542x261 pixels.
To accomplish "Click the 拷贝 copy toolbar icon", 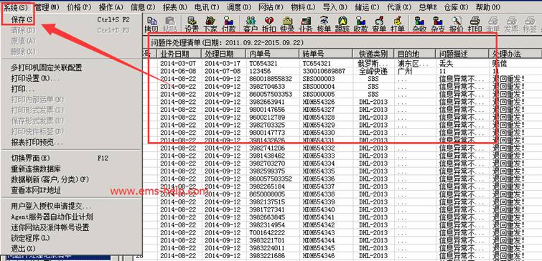I will (151, 24).
